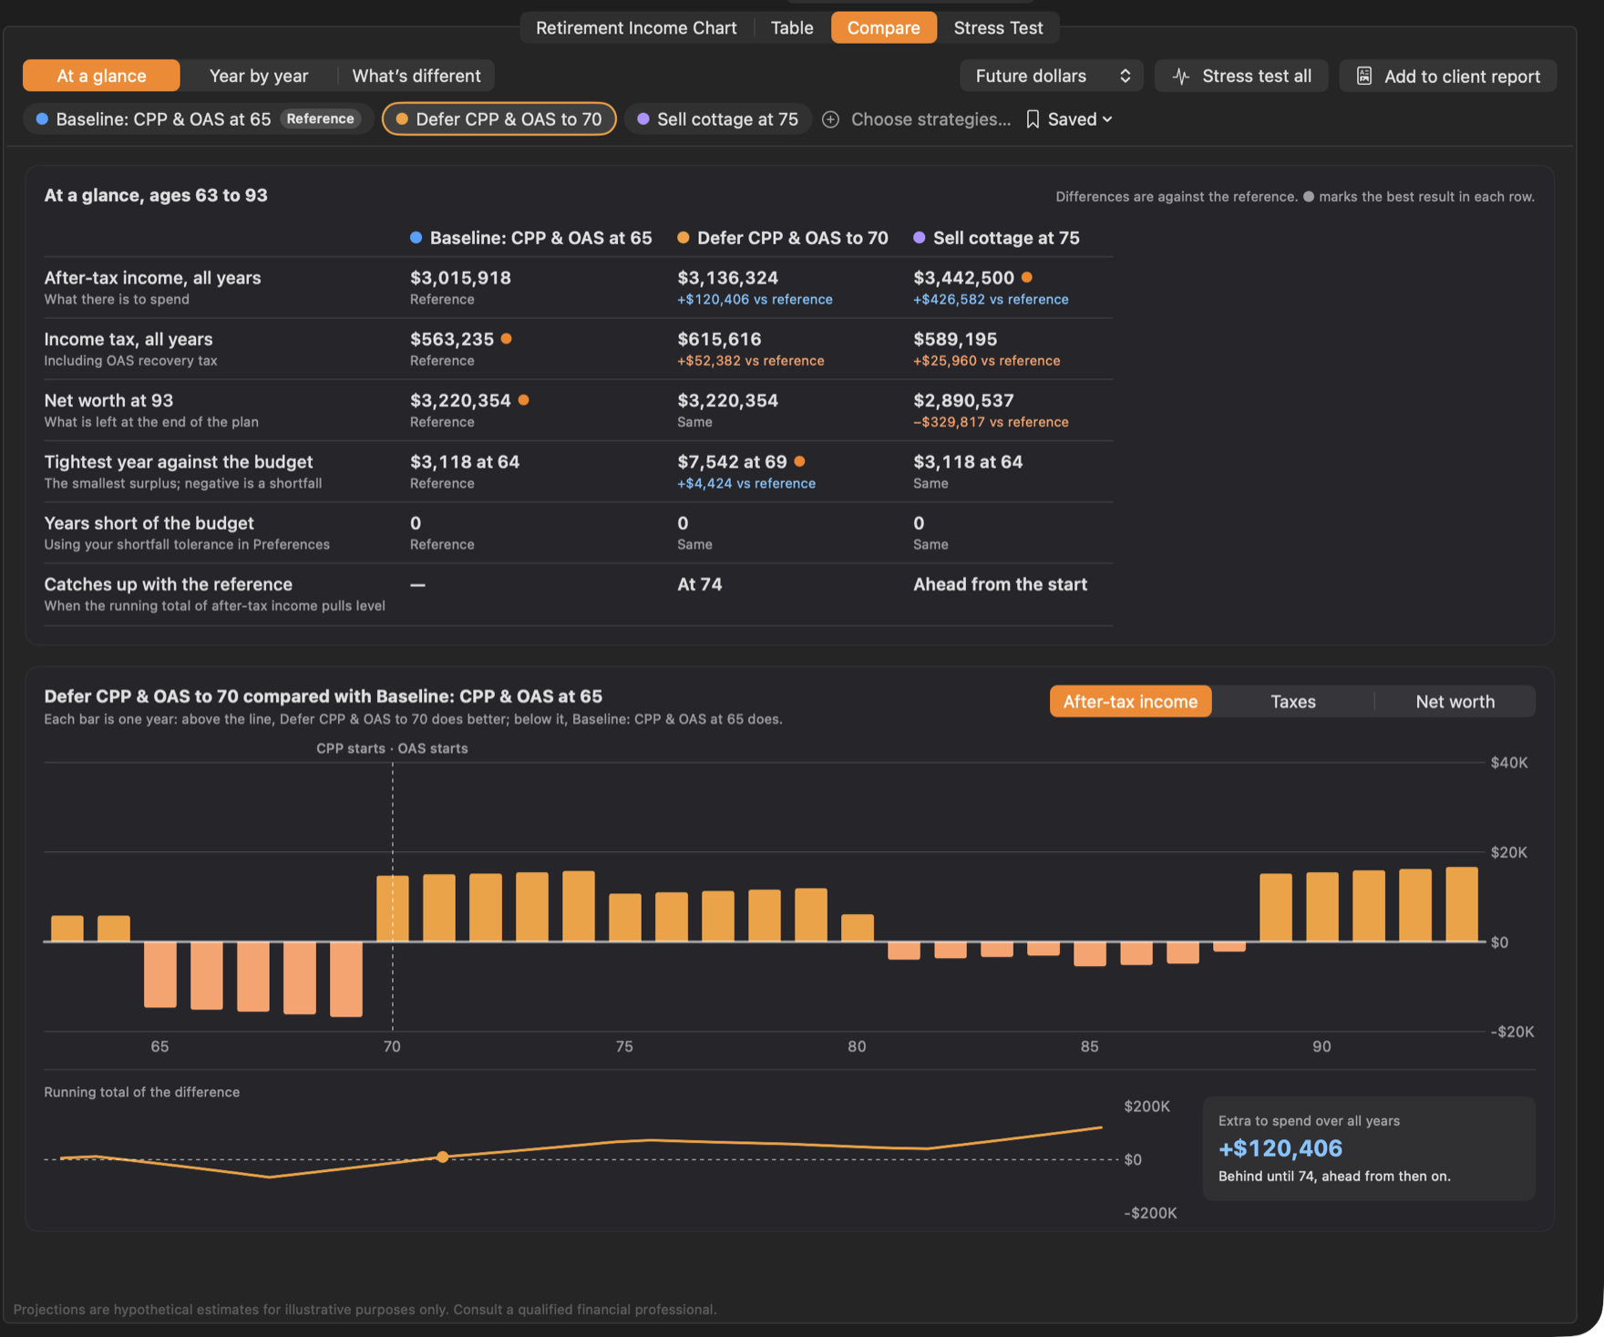Switch to Year by year view
This screenshot has height=1337, width=1604.
[259, 76]
